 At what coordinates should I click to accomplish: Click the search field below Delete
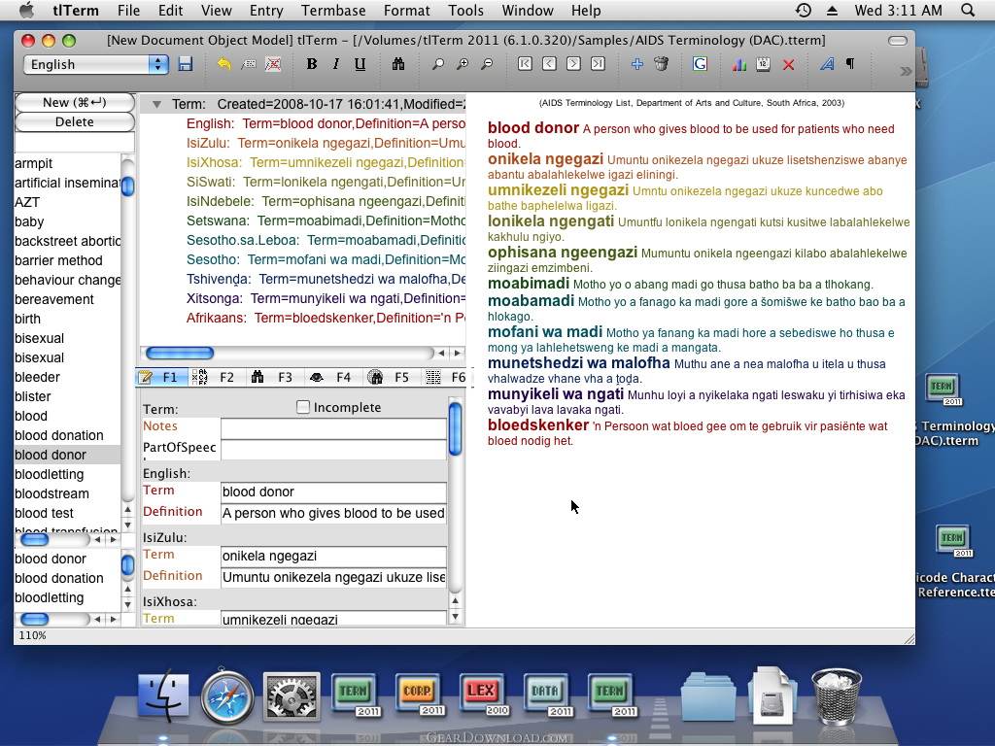click(x=74, y=142)
